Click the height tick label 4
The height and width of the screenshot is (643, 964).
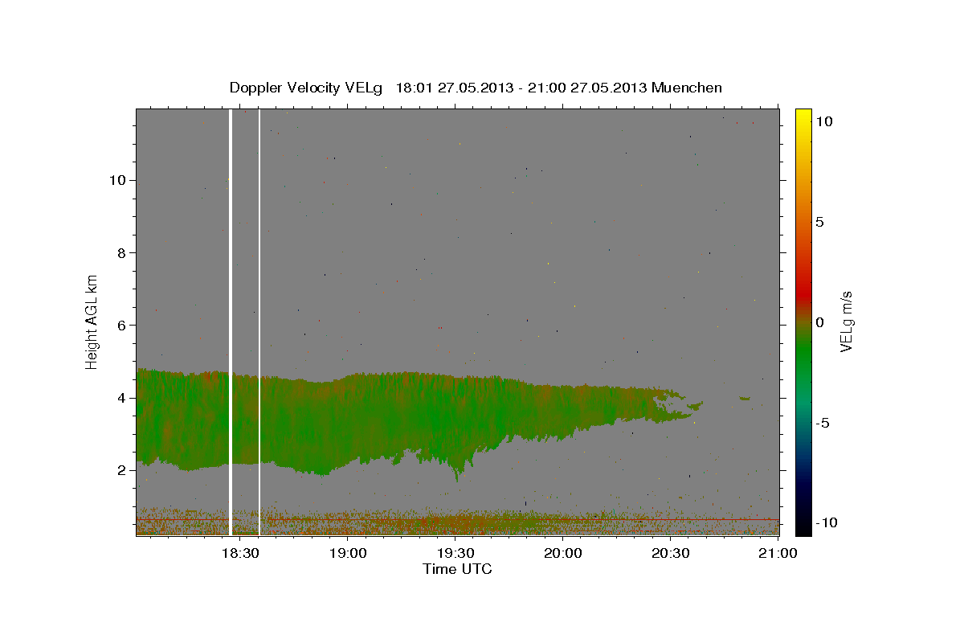[x=120, y=398]
